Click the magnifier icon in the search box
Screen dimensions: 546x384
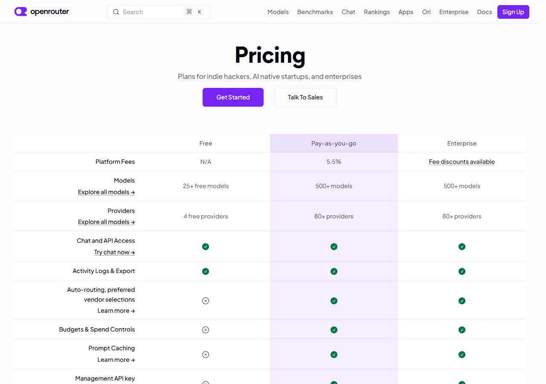click(x=116, y=12)
